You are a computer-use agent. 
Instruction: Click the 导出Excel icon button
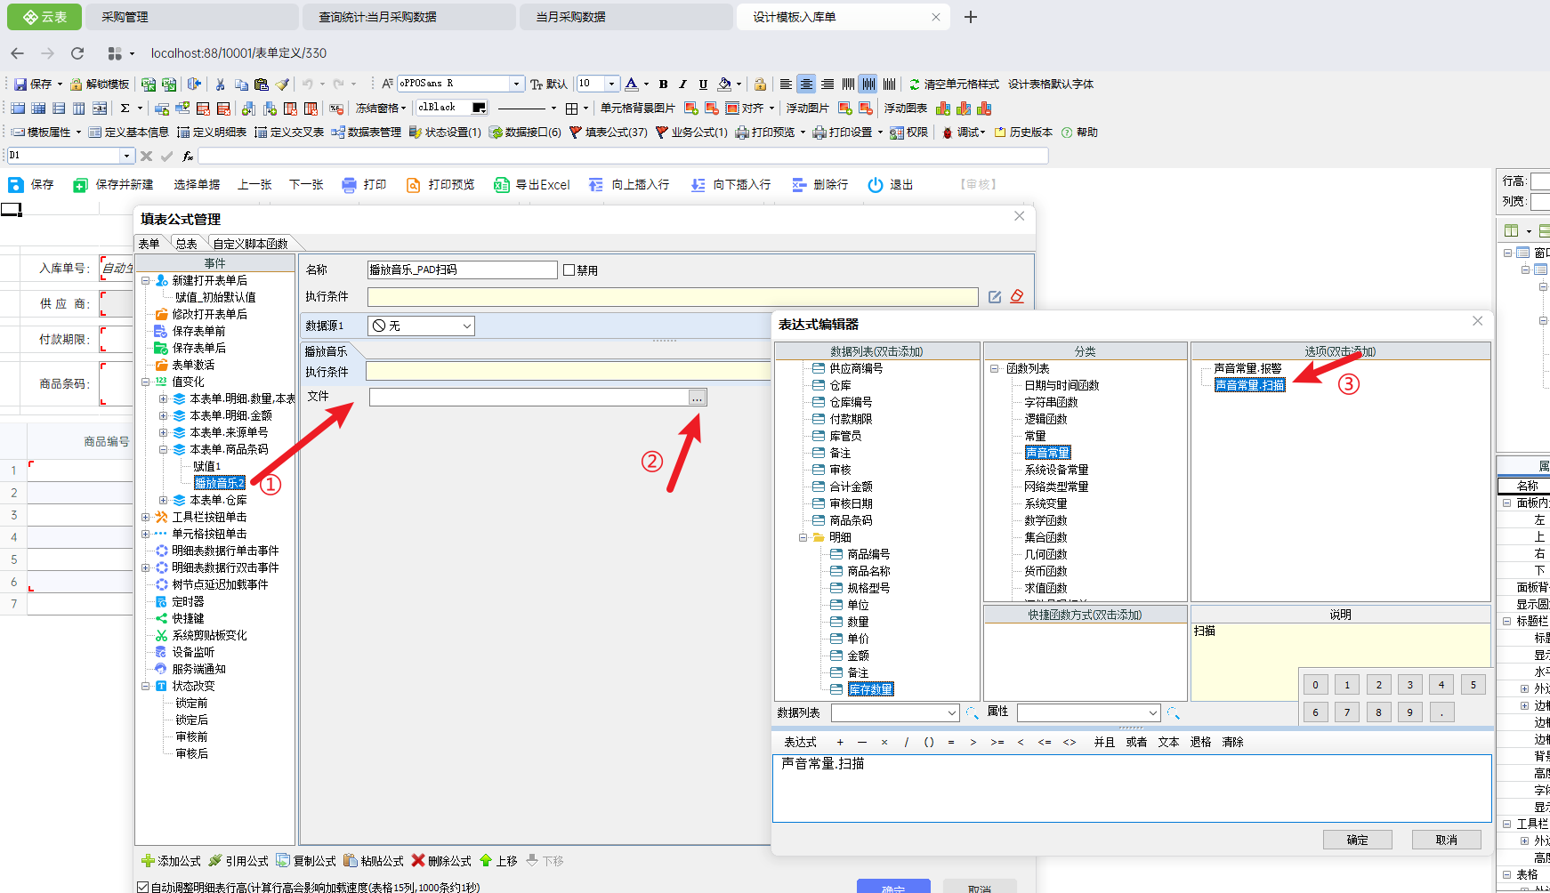click(502, 185)
